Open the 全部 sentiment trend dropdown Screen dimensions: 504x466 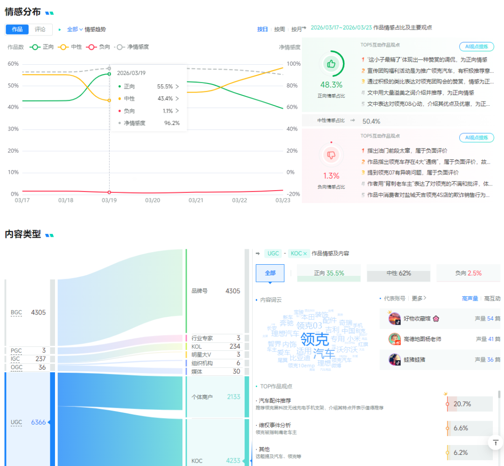click(x=75, y=29)
